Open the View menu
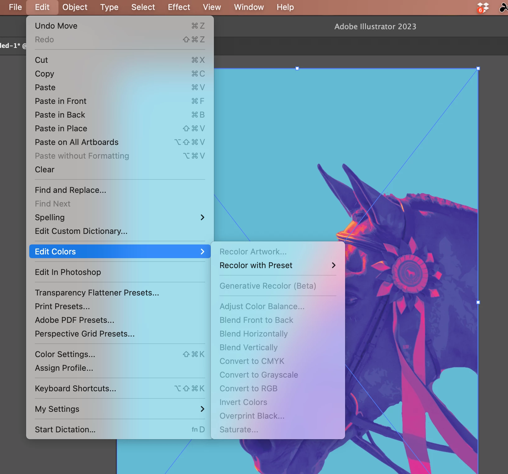508x474 pixels. point(212,7)
